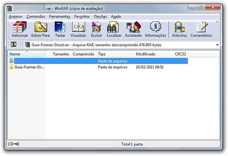
Task: Click the up one level arrow button
Action: [13, 45]
